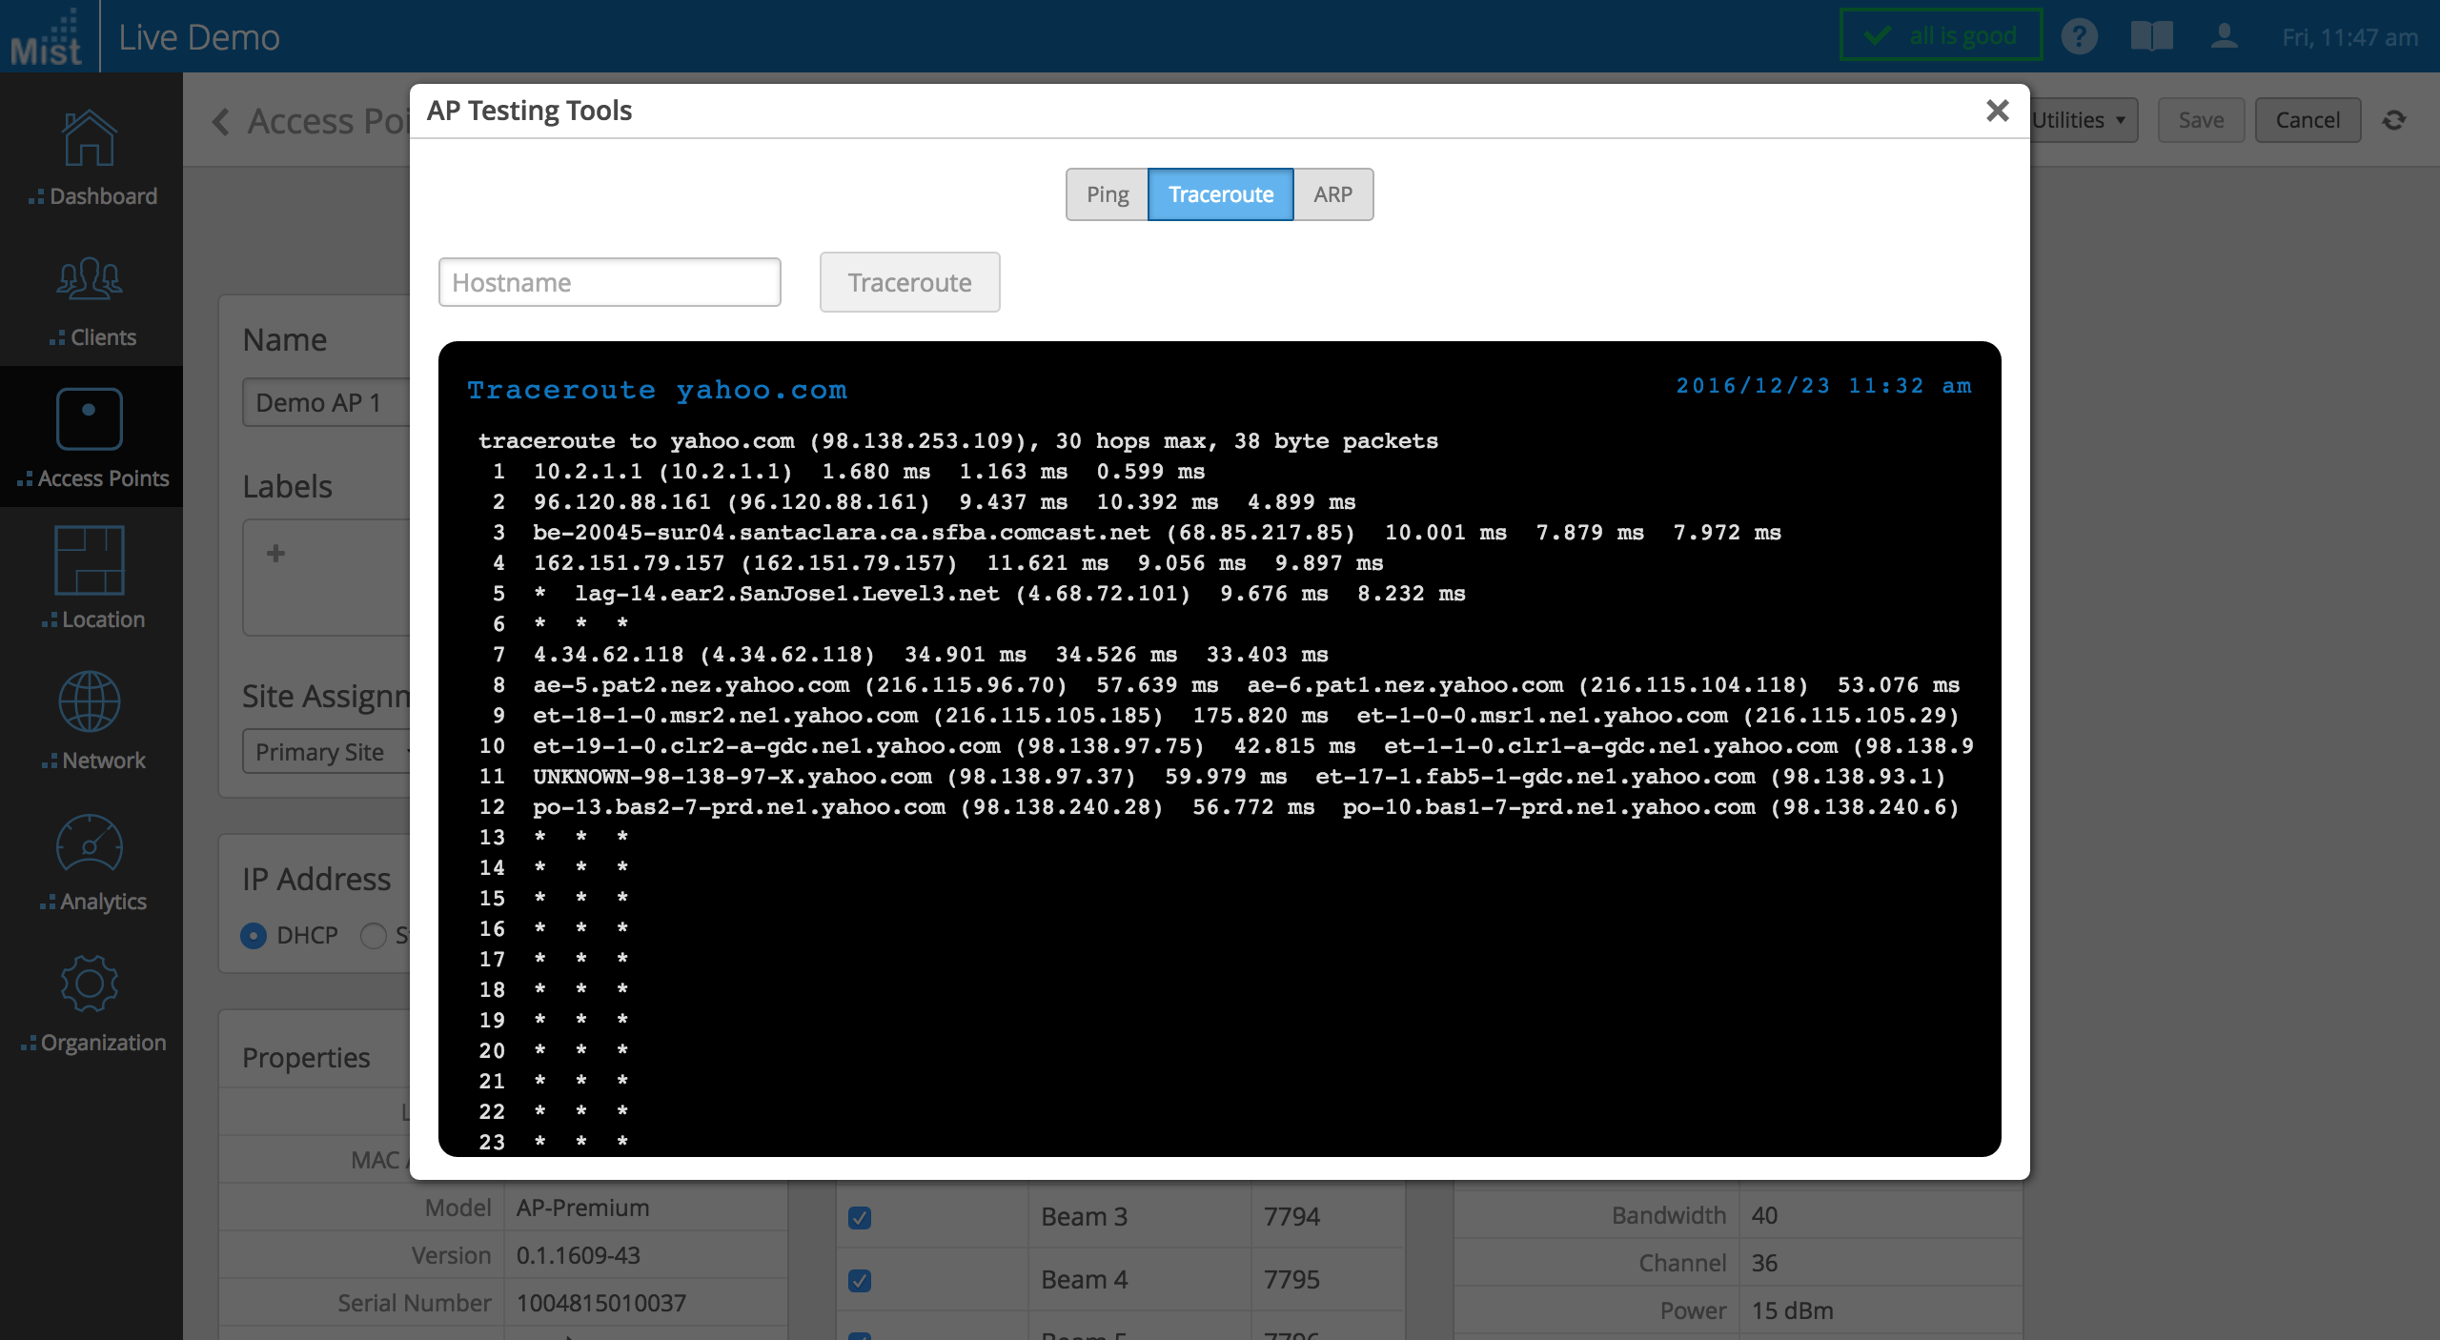
Task: Open Location floorplan icon
Action: pyautogui.click(x=90, y=560)
